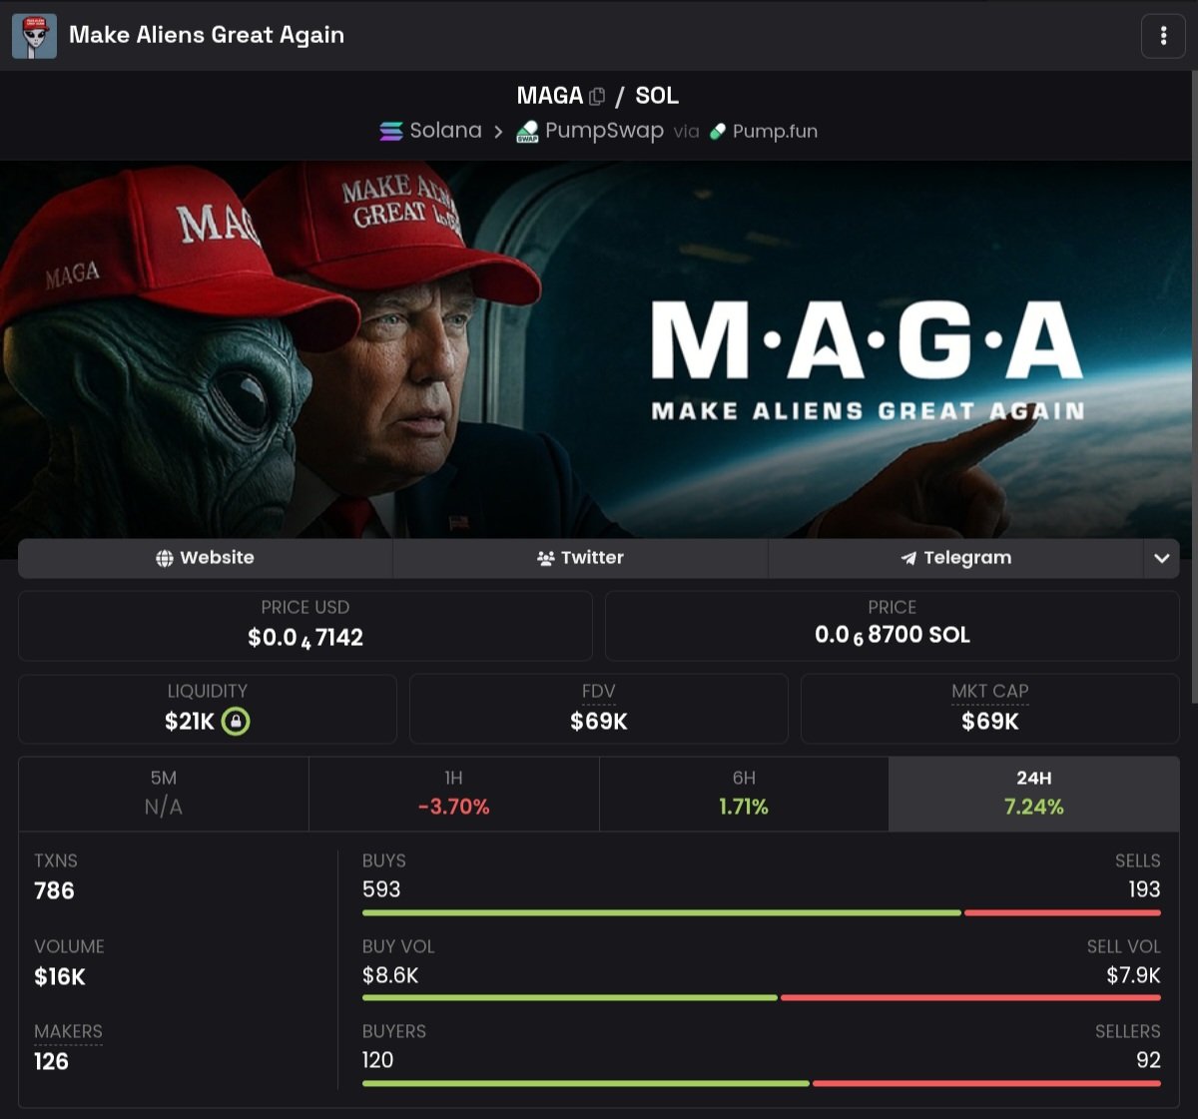Click the PRICE USD value $0.0₄7142
This screenshot has width=1198, height=1119.
point(305,638)
